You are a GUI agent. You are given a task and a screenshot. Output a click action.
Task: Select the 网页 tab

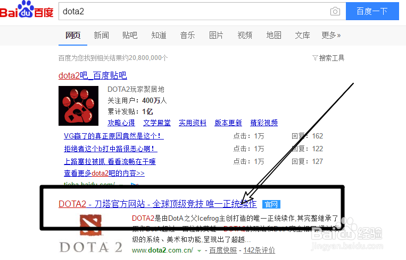[73, 35]
